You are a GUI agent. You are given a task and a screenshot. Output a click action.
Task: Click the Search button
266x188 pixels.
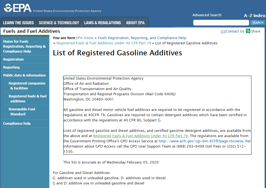coord(258,23)
